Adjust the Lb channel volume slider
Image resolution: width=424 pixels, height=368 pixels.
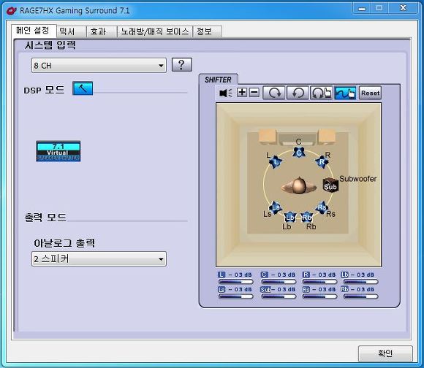(x=360, y=282)
